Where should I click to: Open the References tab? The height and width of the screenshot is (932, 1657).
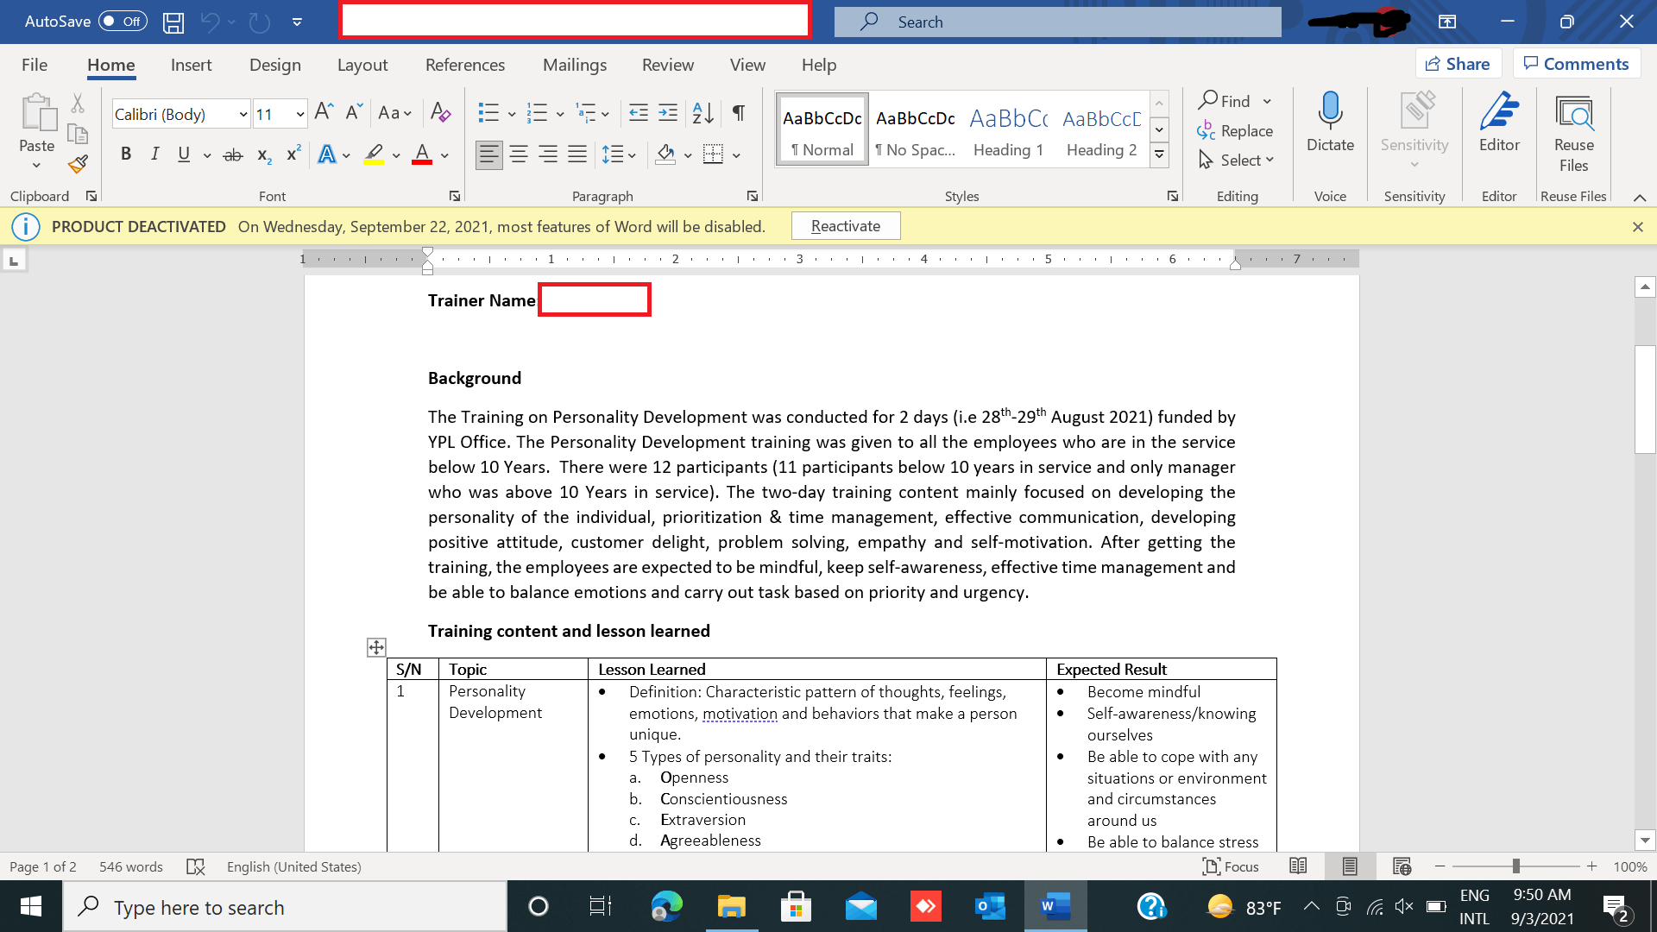[x=464, y=65]
